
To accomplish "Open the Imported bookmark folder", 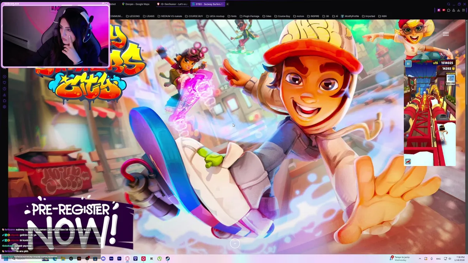I will [x=368, y=16].
